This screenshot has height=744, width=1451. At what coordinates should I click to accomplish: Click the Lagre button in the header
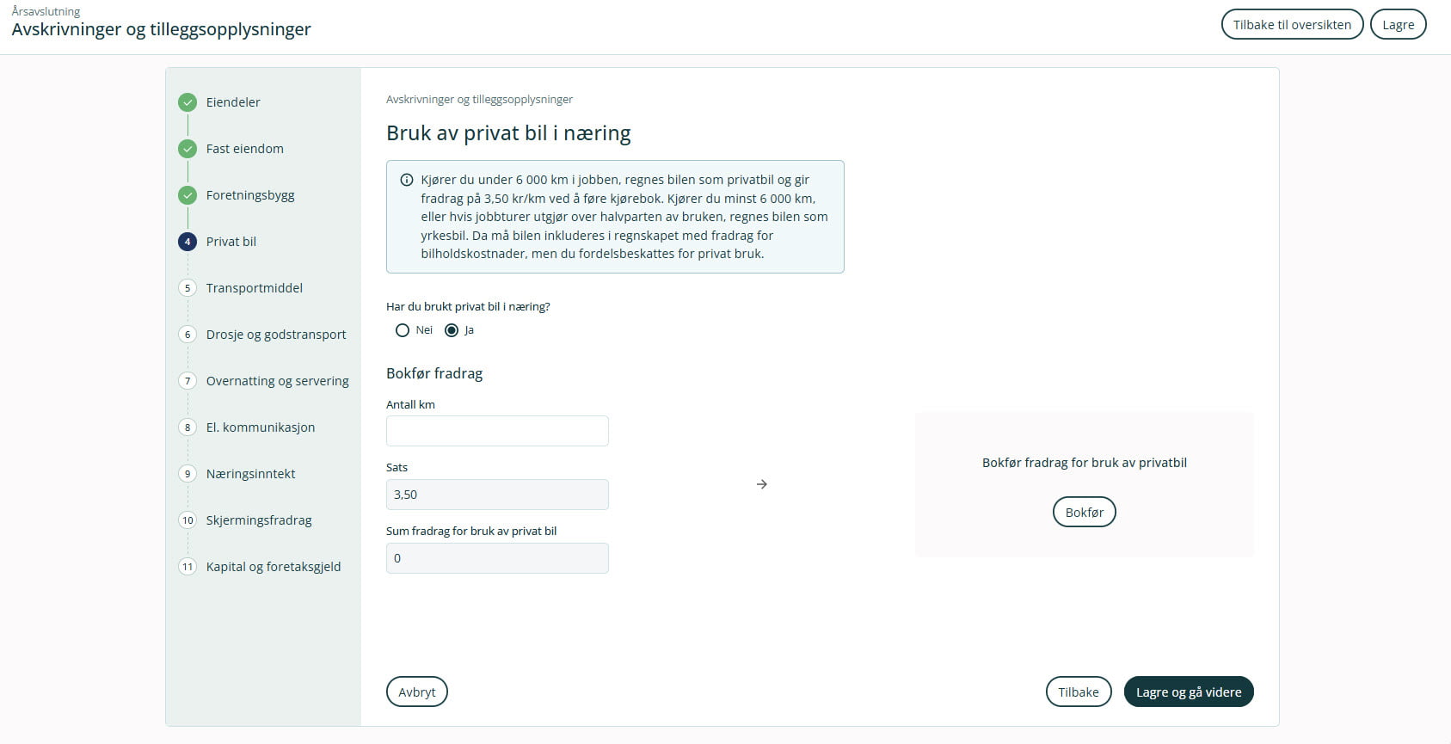coord(1398,25)
